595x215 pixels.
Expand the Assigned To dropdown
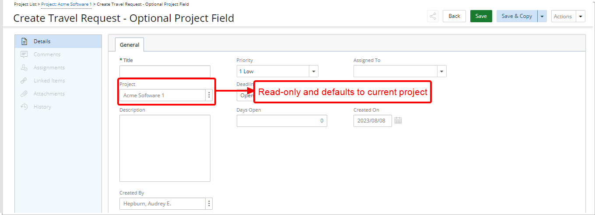tap(441, 71)
